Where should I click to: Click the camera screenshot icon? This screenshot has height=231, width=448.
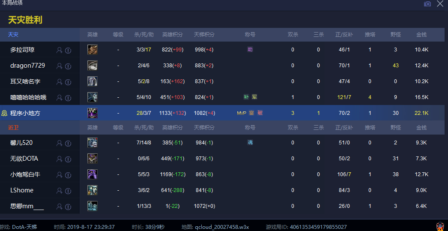(427, 4)
